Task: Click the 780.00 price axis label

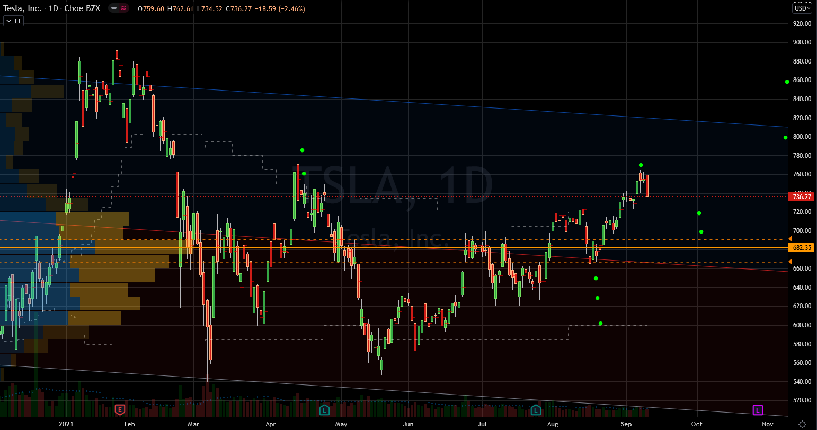Action: 802,156
